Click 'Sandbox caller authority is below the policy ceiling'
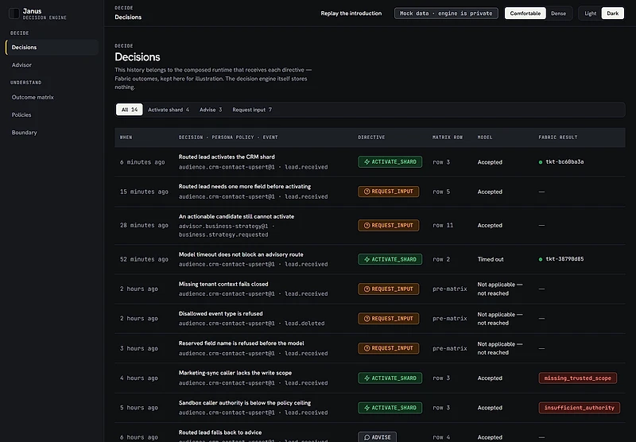The width and height of the screenshot is (636, 442). [x=245, y=403]
